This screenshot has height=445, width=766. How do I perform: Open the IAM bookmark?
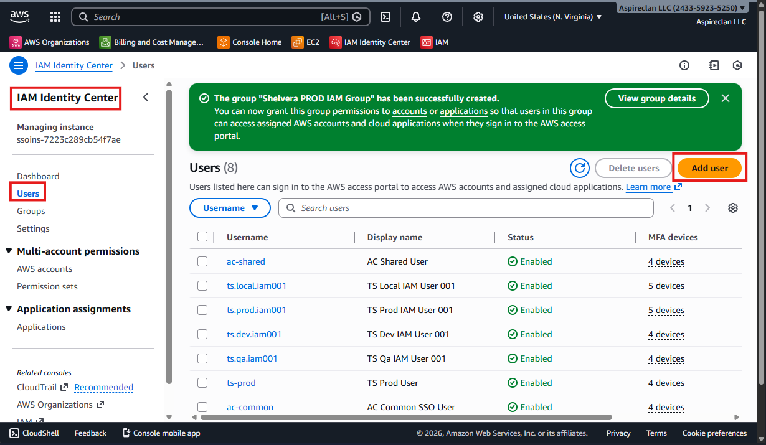coord(435,42)
